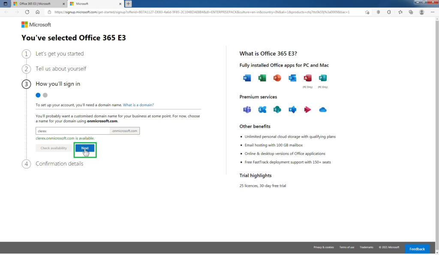Image resolution: width=439 pixels, height=255 pixels.
Task: Click the Microsoft Teams icon
Action: point(247,110)
